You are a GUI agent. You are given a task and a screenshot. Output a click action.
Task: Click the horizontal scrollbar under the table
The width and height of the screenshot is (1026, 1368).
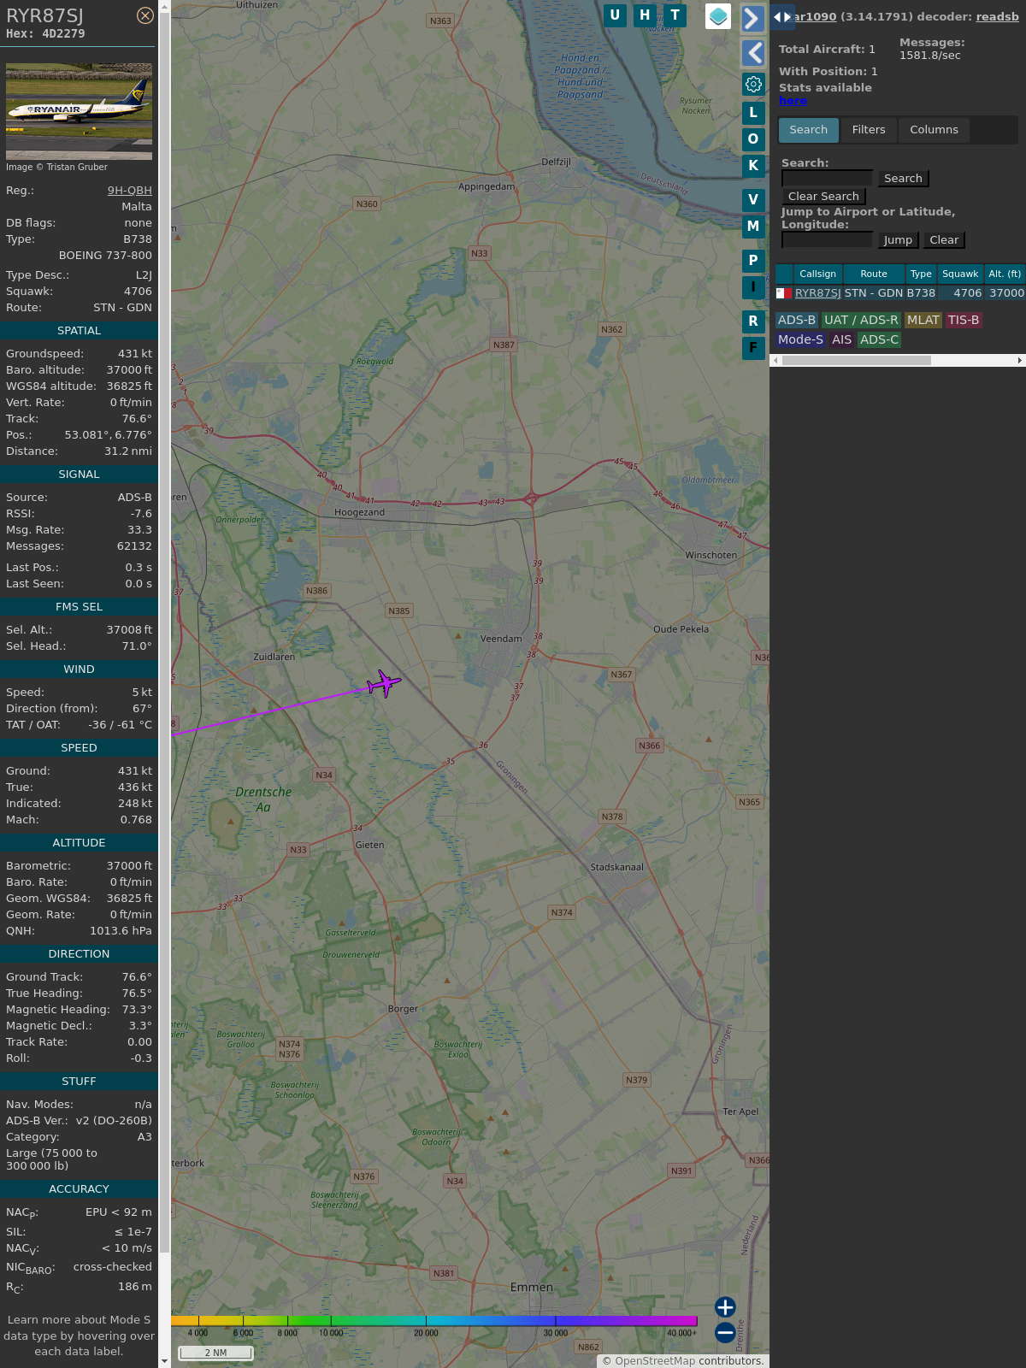857,361
